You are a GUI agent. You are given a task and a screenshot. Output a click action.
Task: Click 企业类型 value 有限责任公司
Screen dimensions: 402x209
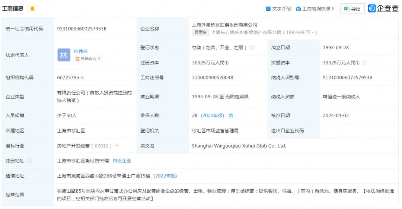94,96
